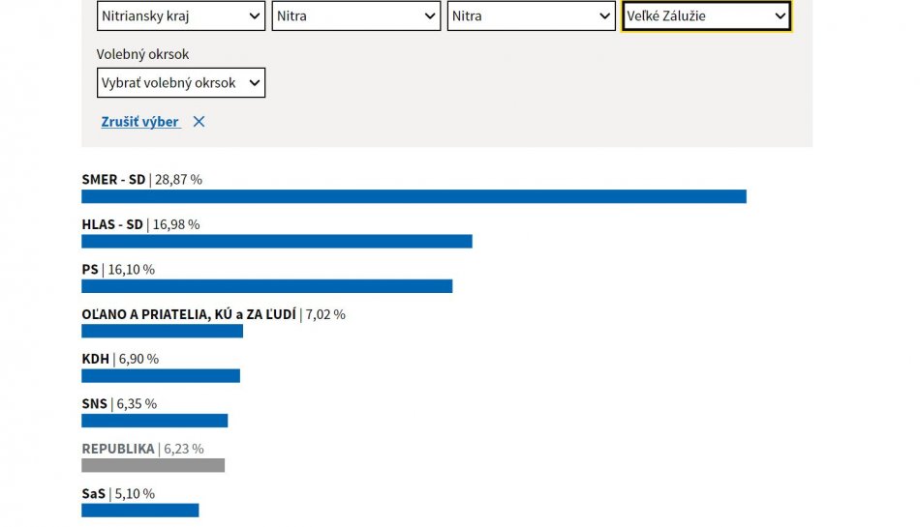Open the Nitra dropdown left of Veľké Zálužie
This screenshot has height=527, width=920.
point(531,16)
